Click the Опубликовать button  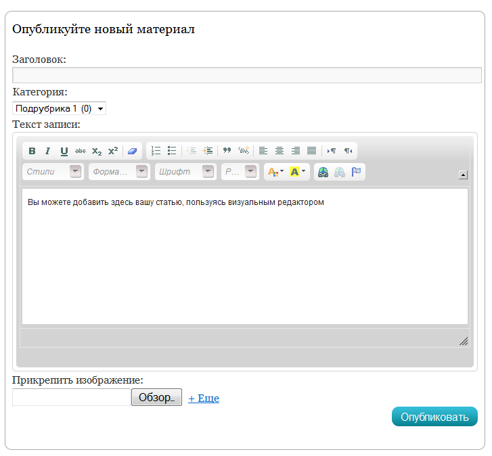pos(434,417)
